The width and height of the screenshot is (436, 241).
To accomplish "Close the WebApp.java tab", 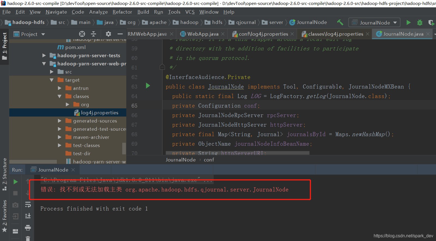I will pos(223,34).
